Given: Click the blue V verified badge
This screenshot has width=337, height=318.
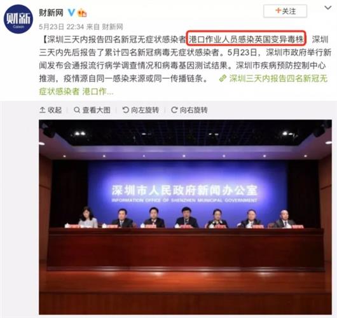Looking at the screenshot, I should [71, 13].
